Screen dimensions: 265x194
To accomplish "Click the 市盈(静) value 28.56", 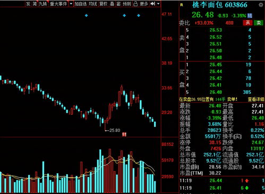I will point(215,167).
